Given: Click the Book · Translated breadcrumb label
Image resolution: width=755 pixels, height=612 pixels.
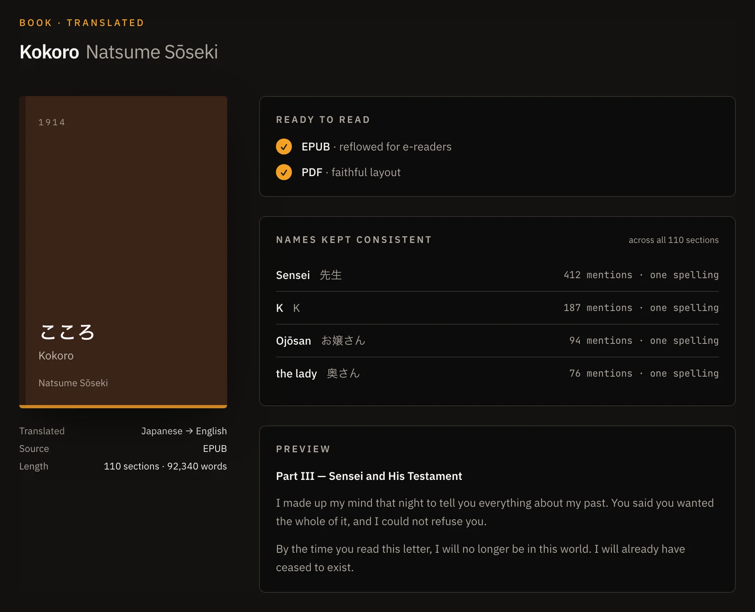Looking at the screenshot, I should click(82, 23).
